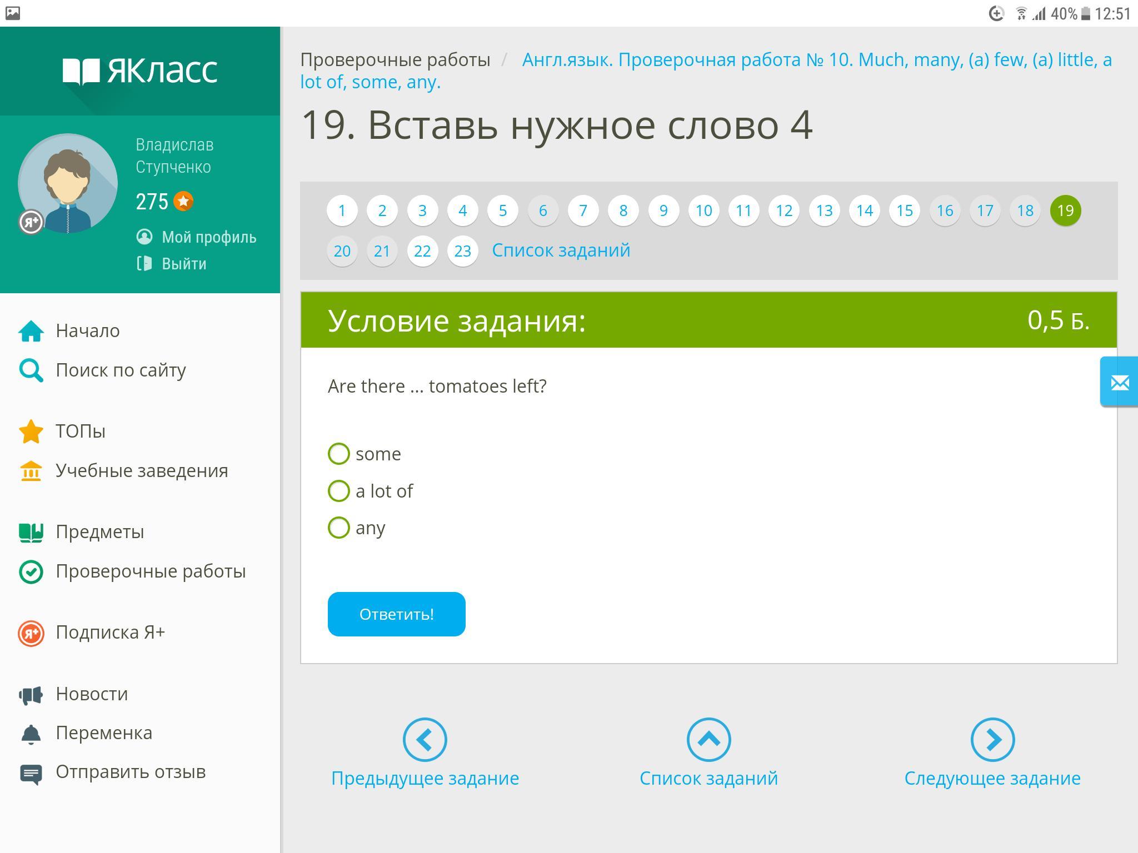Select the "a lot of" answer
Viewport: 1138px width, 853px height.
pos(339,491)
